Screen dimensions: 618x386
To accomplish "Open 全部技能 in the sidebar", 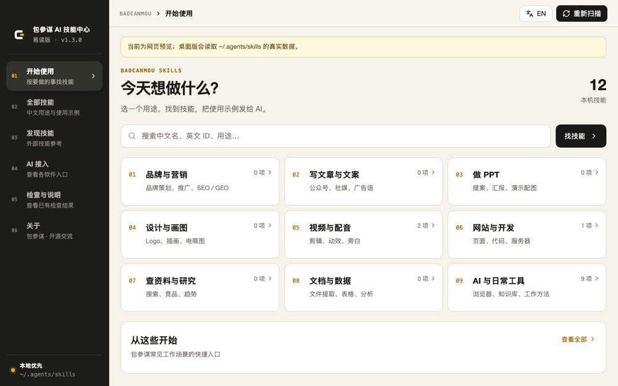I will pos(54,107).
